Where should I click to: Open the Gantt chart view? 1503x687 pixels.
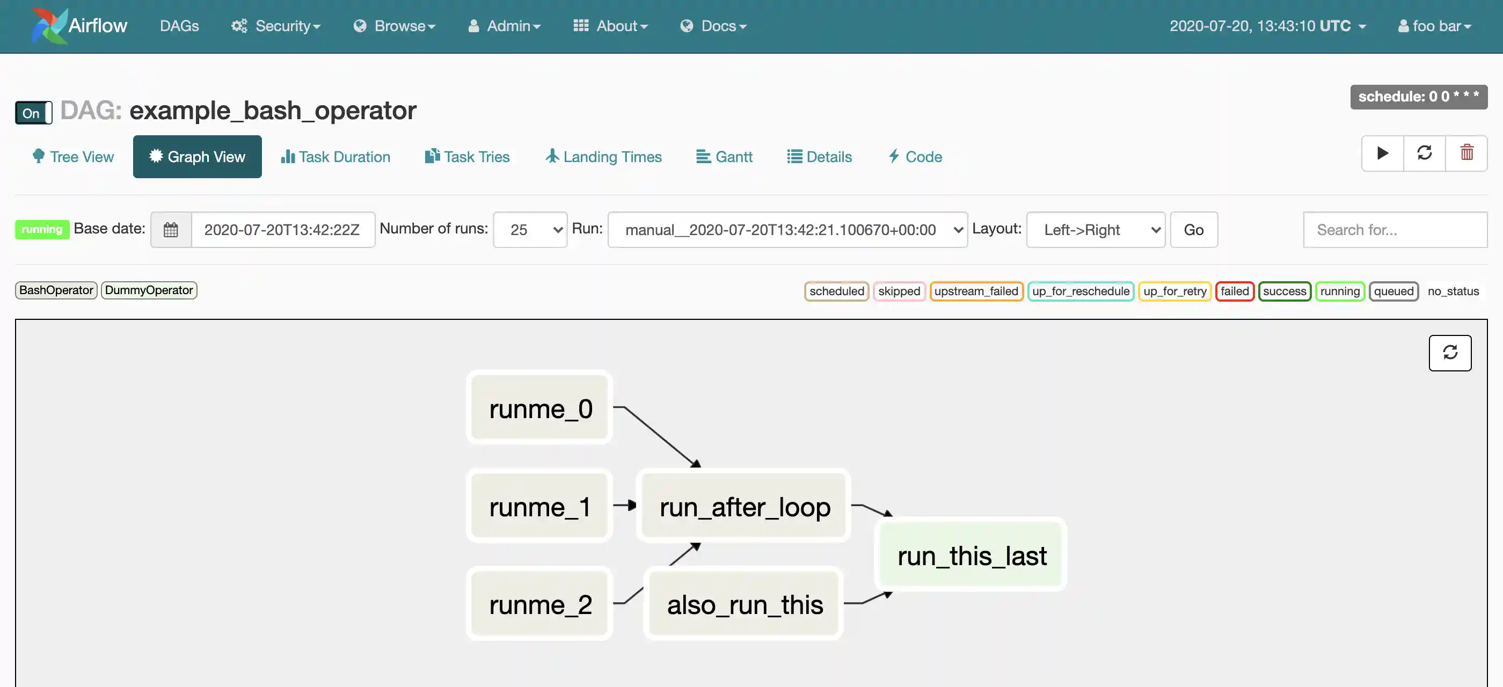pos(724,157)
